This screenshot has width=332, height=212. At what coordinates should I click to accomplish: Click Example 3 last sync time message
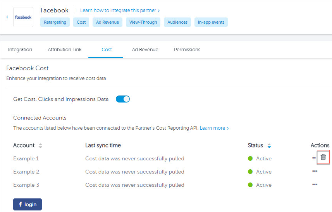tap(135, 185)
